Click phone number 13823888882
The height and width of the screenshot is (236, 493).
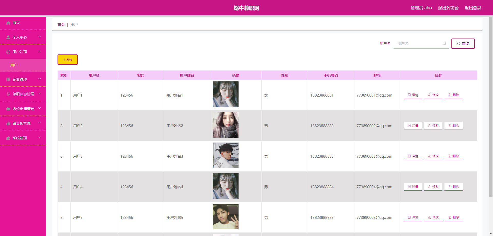click(322, 126)
